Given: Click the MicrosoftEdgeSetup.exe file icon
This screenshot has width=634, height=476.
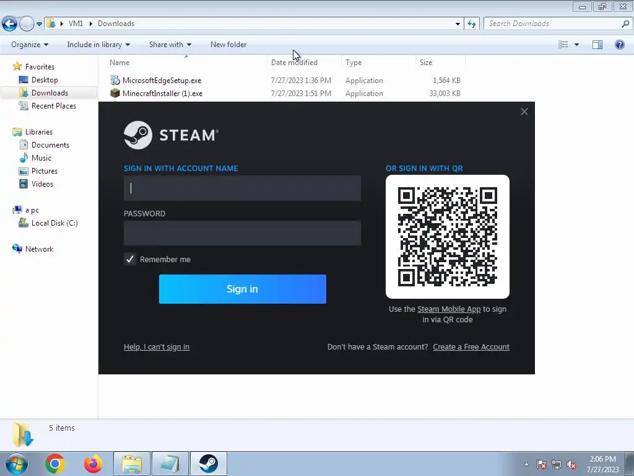Looking at the screenshot, I should (x=115, y=80).
